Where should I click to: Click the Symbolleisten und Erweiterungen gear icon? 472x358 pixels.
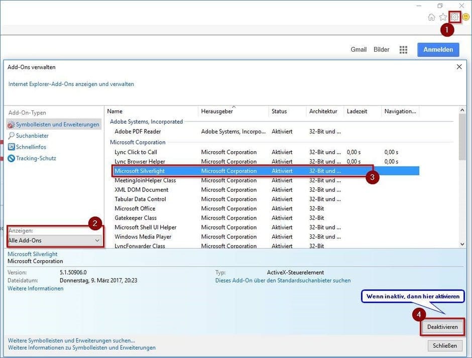click(x=11, y=125)
